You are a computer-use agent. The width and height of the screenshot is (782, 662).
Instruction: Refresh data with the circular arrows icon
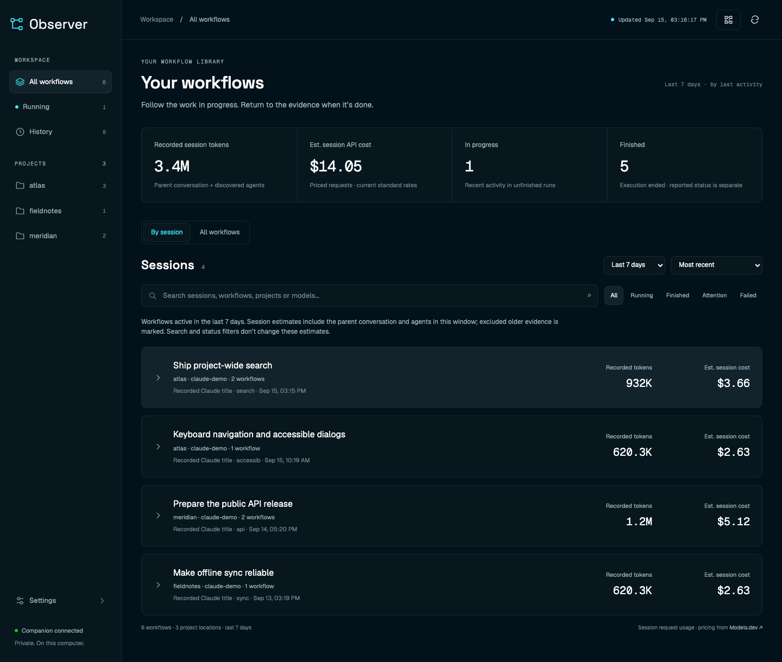[x=754, y=20]
